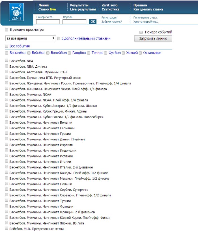The height and width of the screenshot is (231, 198).
Task: Select Бейсбол. MLB. Предсезонные матчи checkbox
Action: click(7, 228)
